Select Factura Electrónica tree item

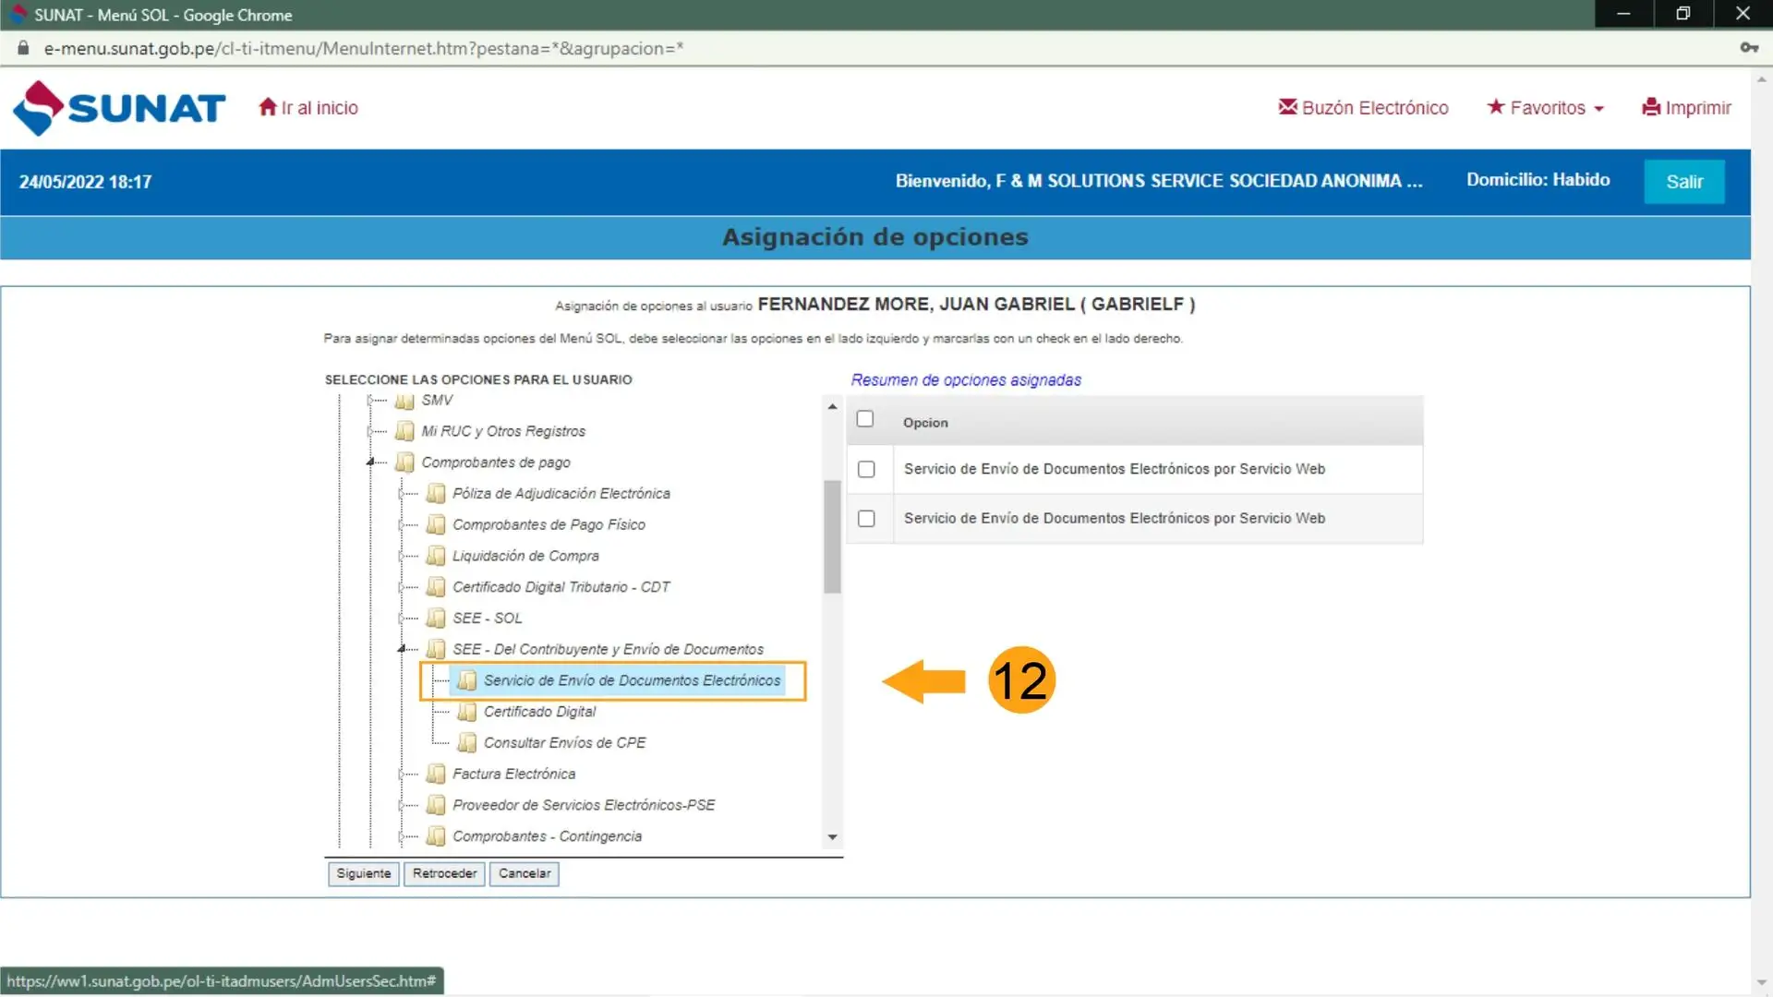[x=513, y=774]
